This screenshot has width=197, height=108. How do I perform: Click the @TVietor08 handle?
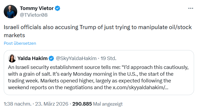pyautogui.click(x=34, y=15)
